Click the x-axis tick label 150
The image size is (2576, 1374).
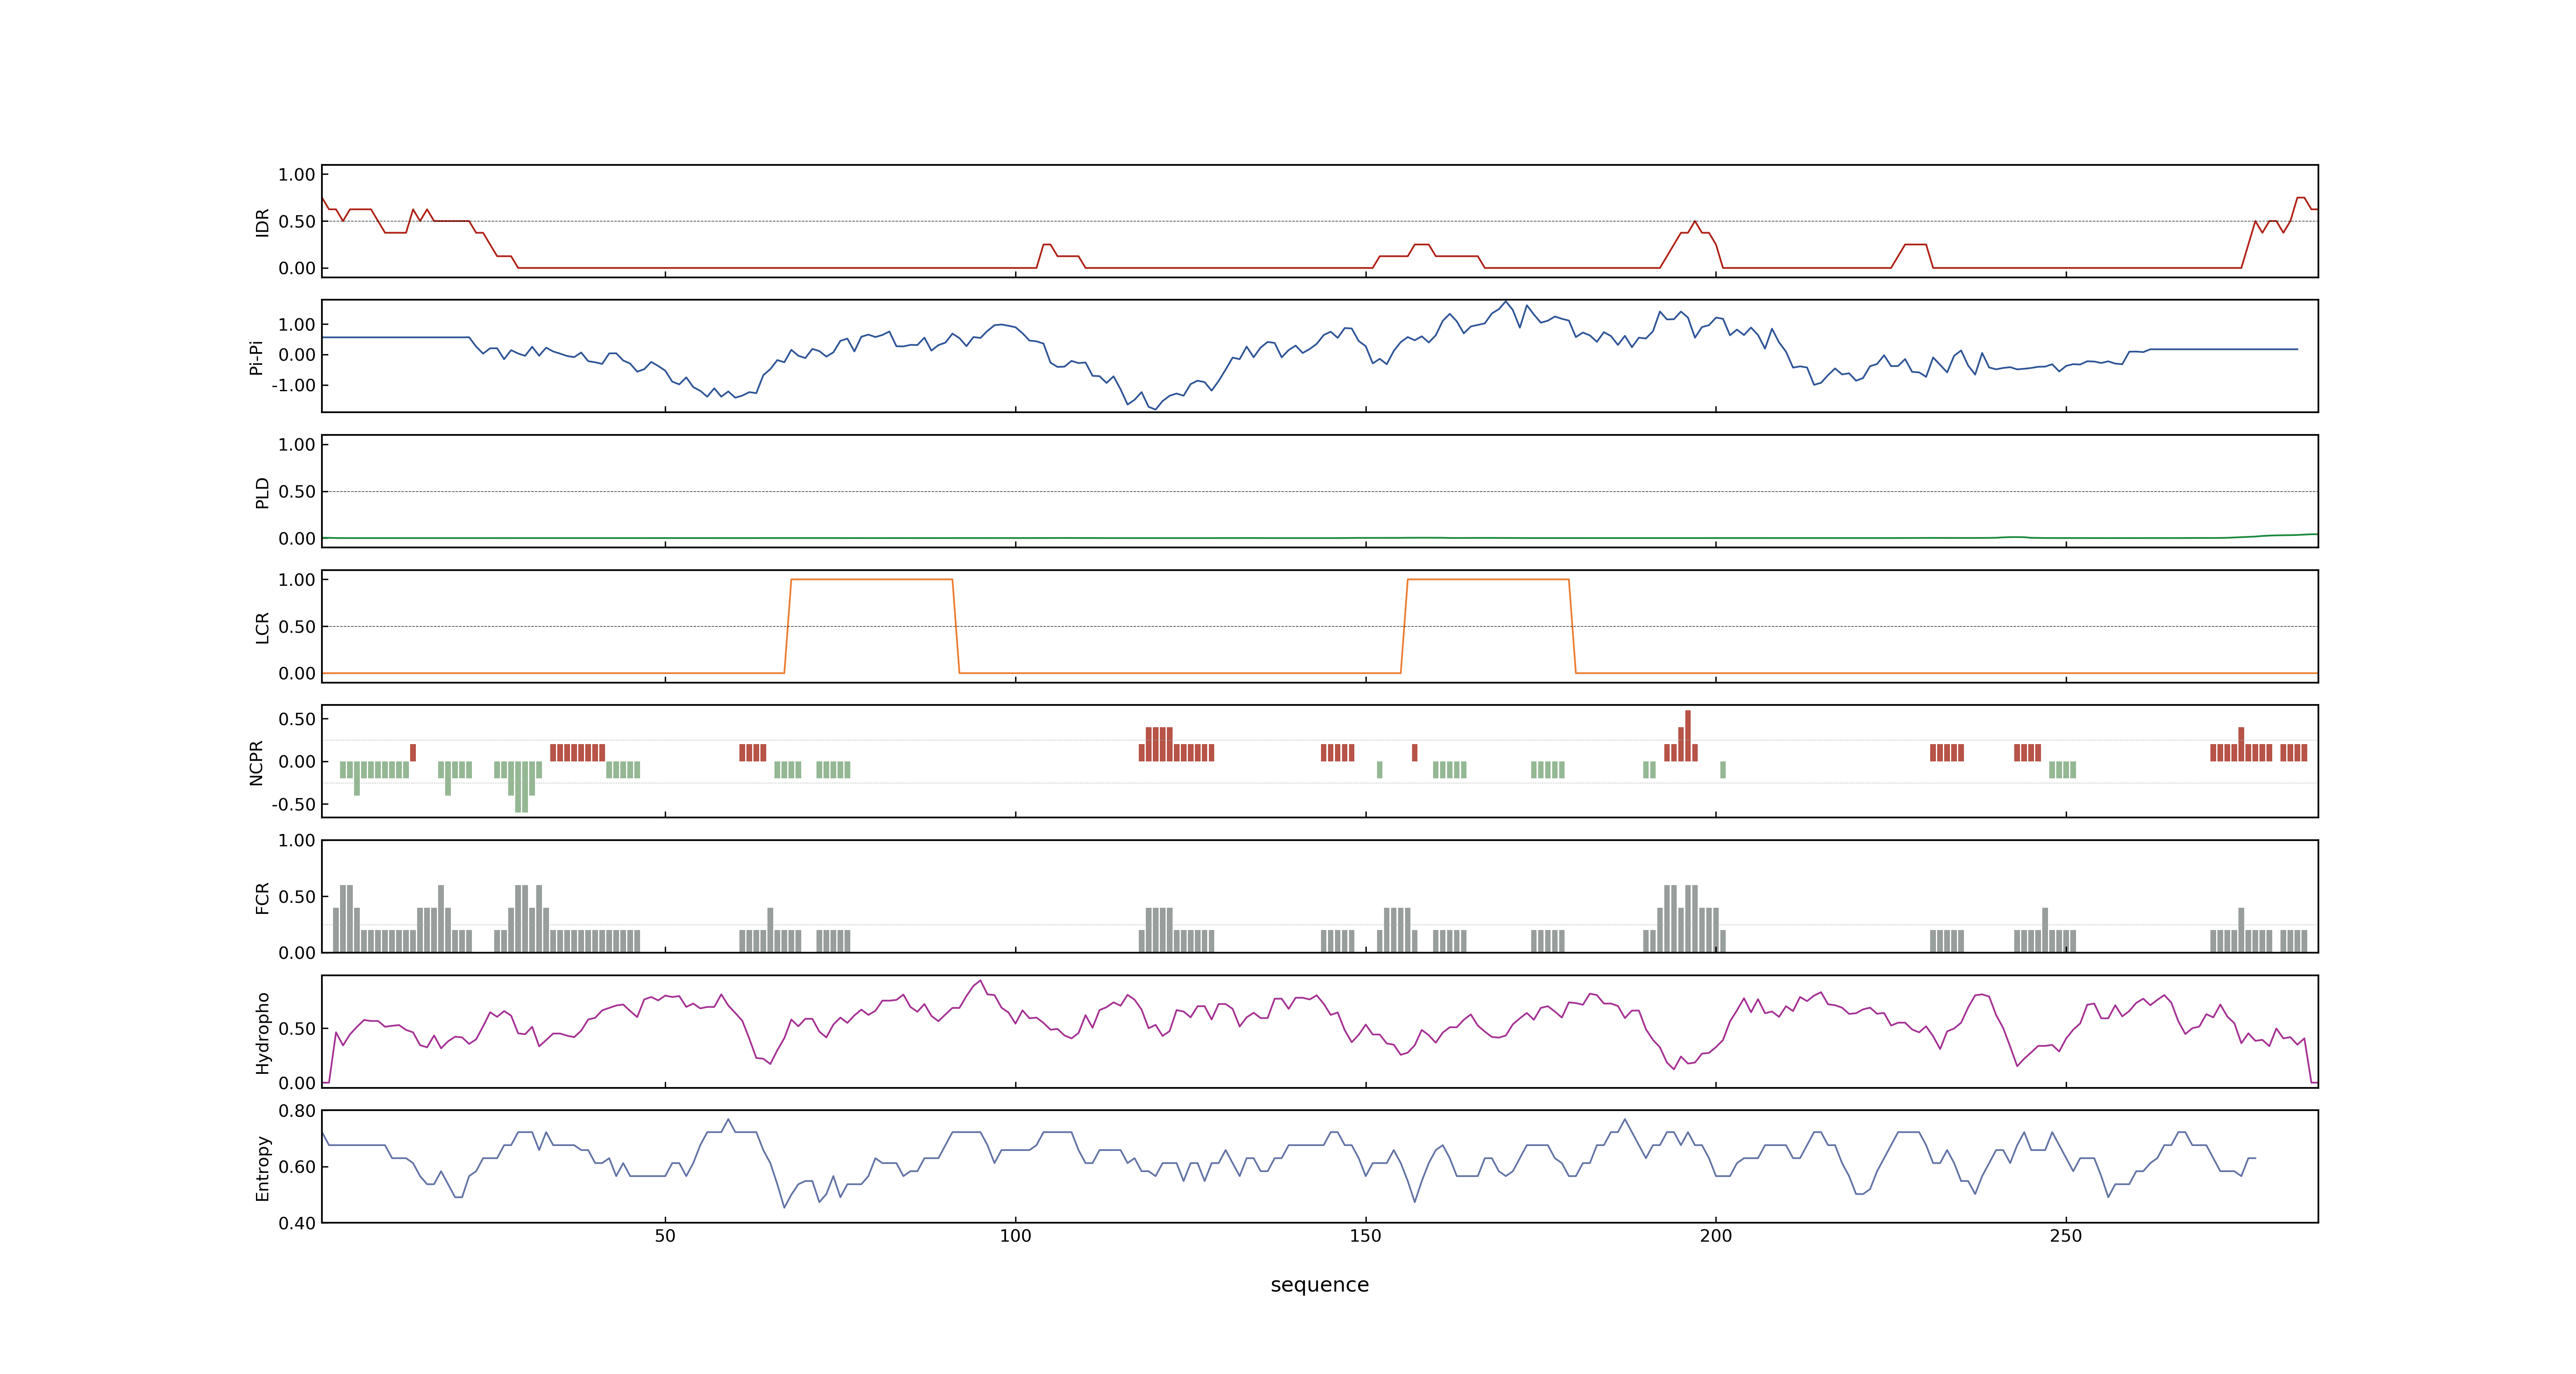point(1365,1236)
